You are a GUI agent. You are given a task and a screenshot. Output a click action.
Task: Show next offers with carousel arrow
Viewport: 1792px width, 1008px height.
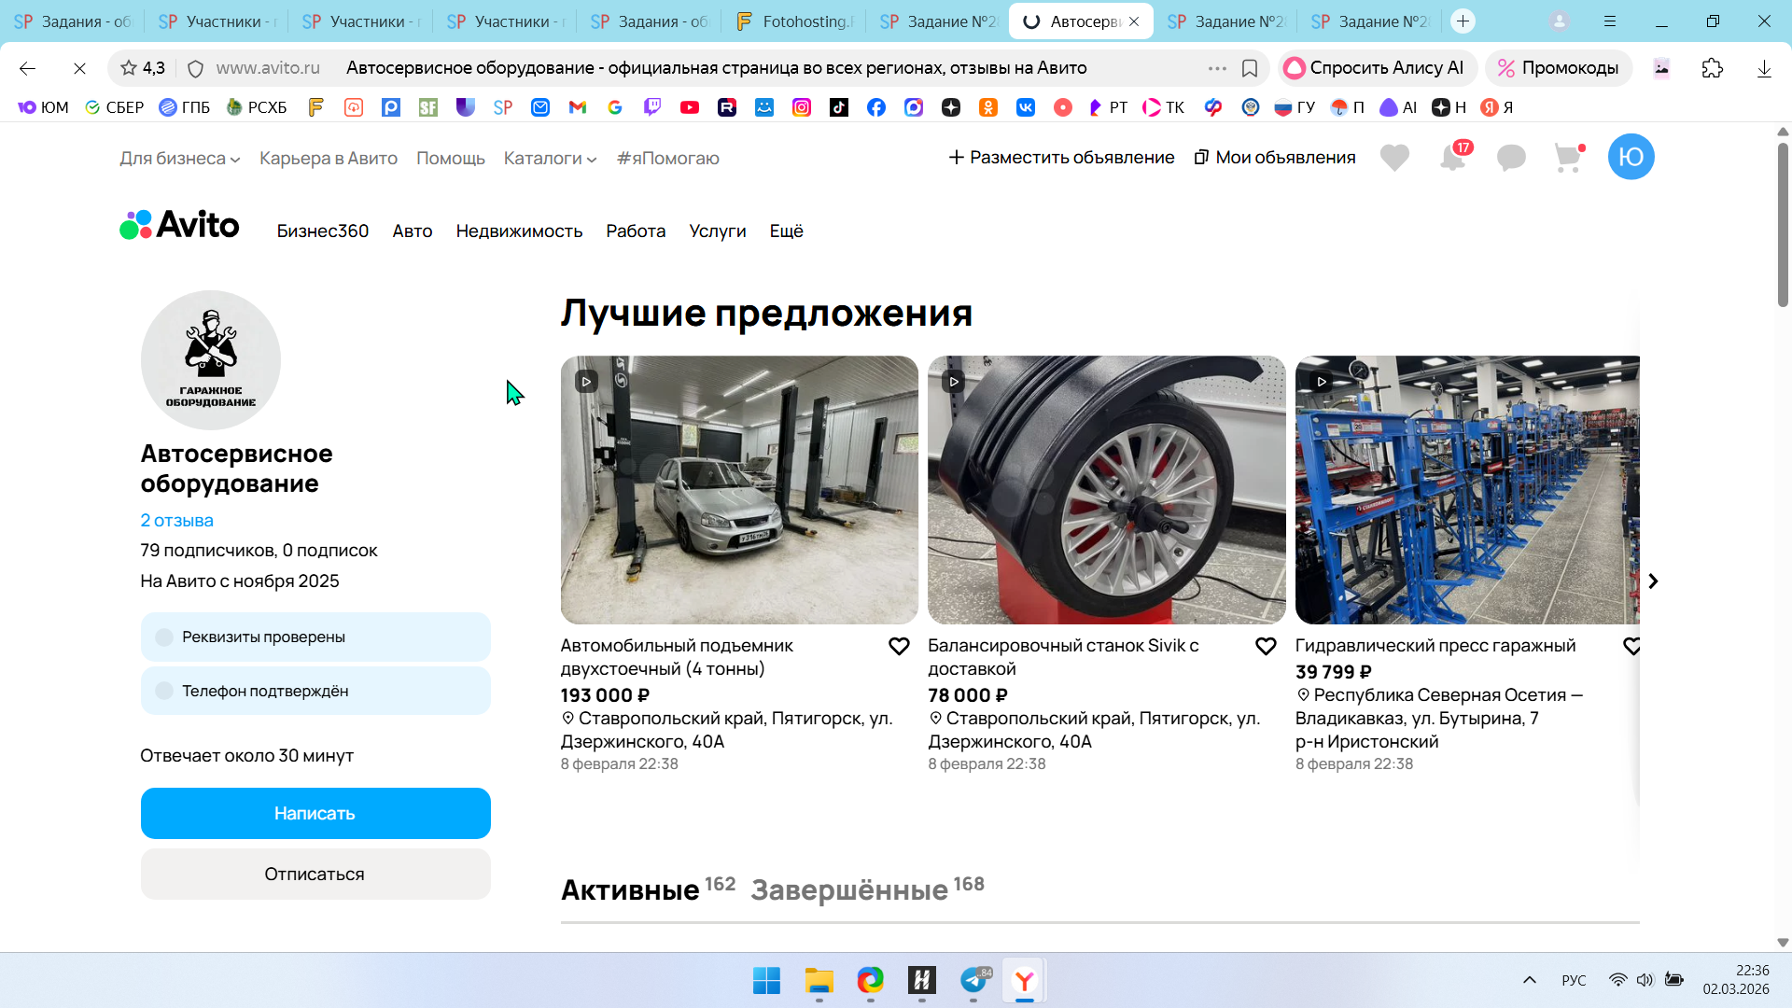(1653, 581)
